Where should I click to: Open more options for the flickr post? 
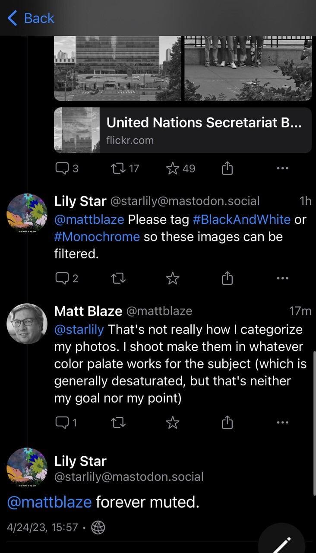coord(282,168)
